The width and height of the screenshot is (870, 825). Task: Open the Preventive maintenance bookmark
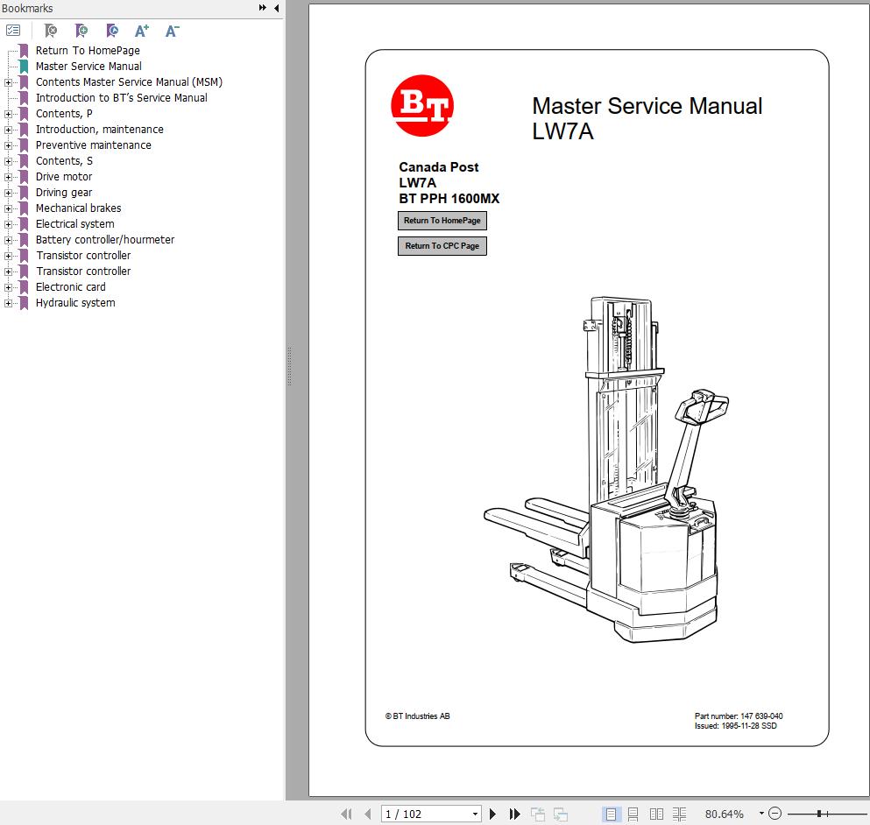[x=93, y=145]
